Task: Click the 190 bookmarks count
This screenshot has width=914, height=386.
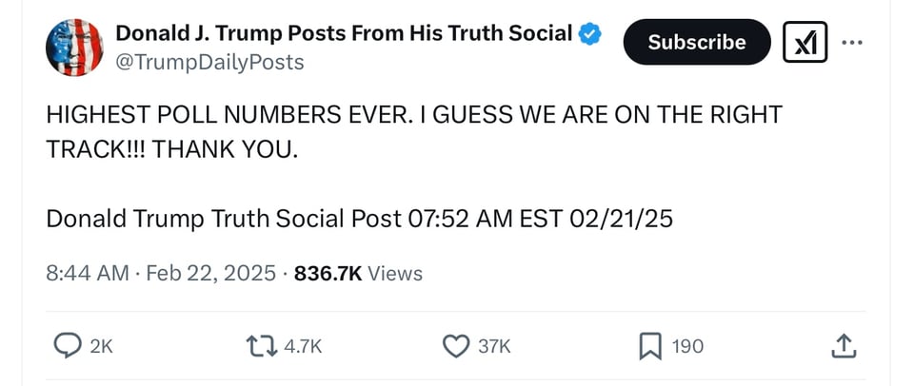Action: 687,347
